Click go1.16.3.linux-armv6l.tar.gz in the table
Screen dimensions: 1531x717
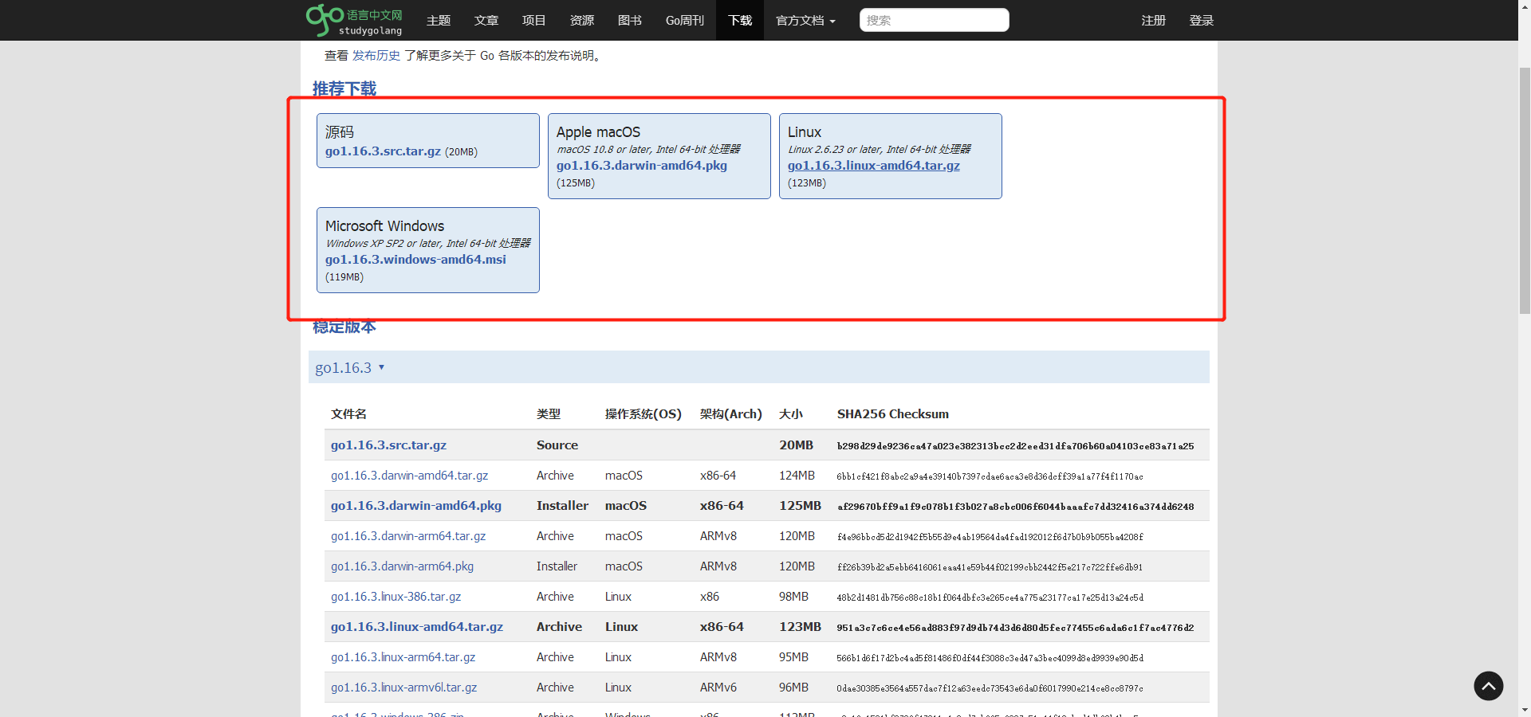403,688
